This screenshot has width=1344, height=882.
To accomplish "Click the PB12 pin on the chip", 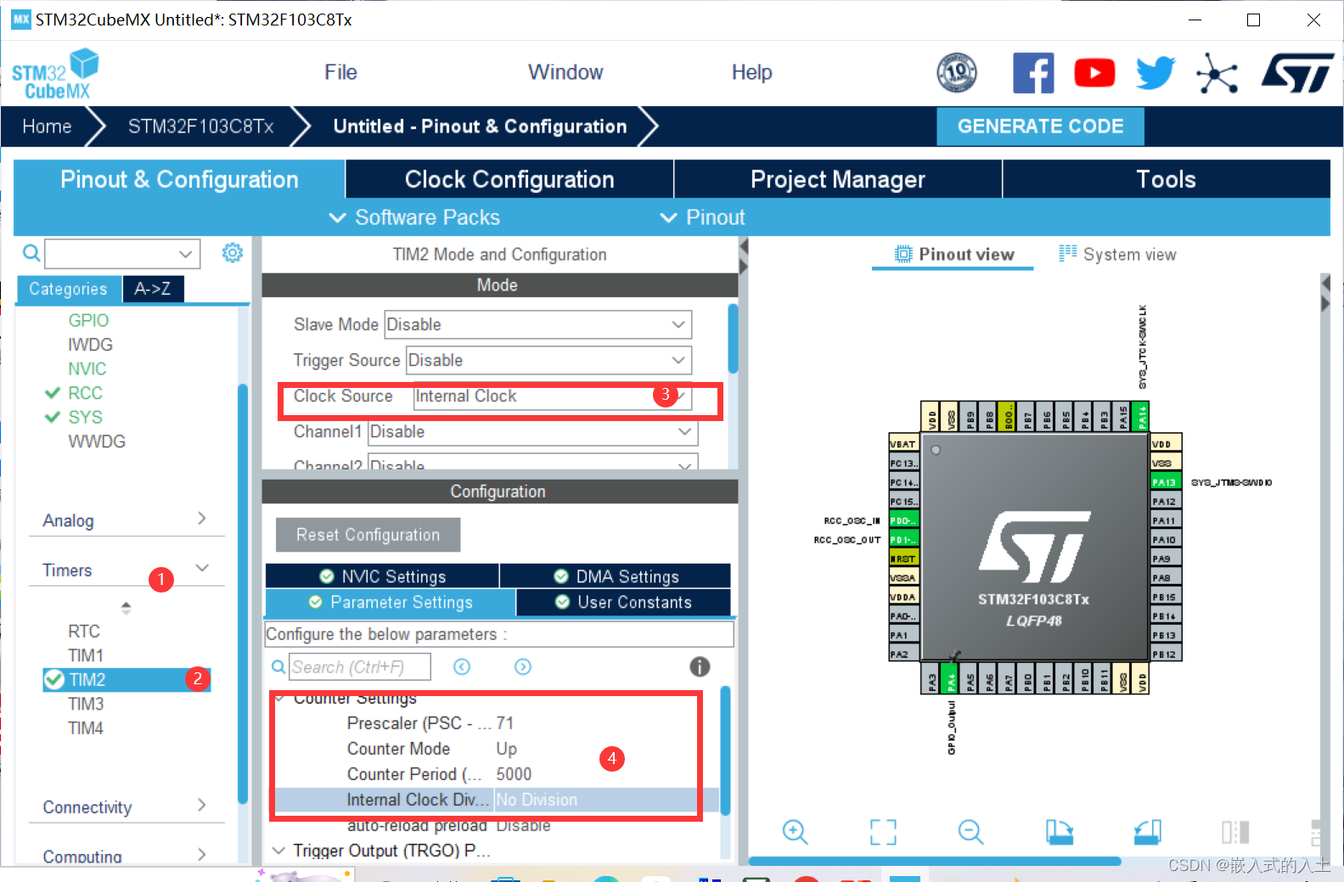I will pyautogui.click(x=1165, y=654).
